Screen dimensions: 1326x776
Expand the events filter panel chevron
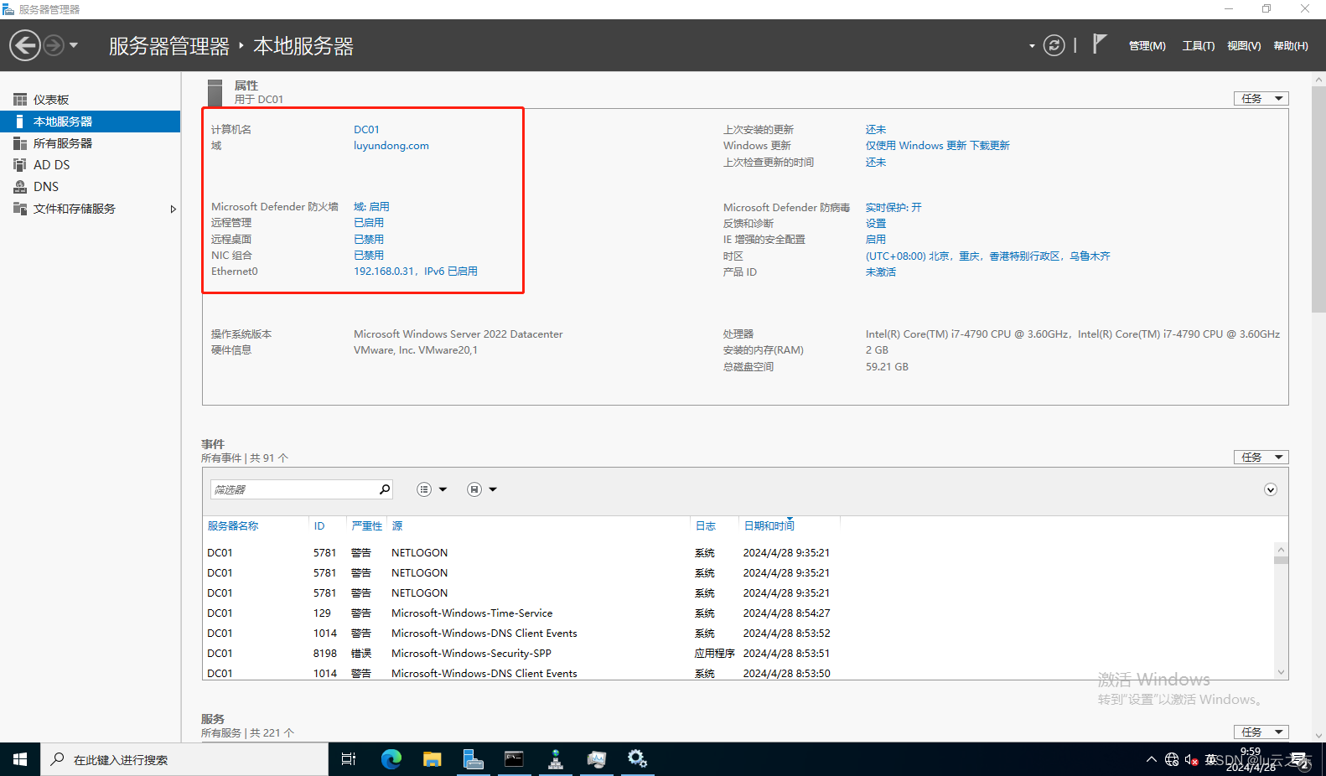point(1271,490)
